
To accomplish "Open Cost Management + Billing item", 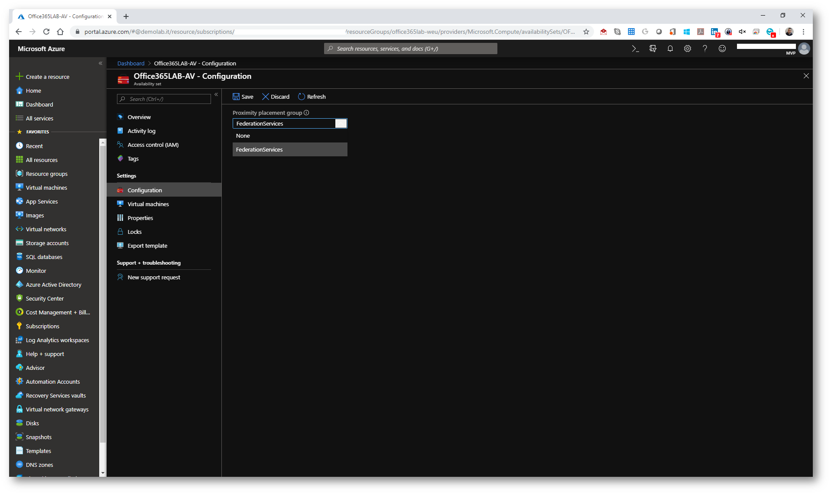I will click(x=58, y=312).
